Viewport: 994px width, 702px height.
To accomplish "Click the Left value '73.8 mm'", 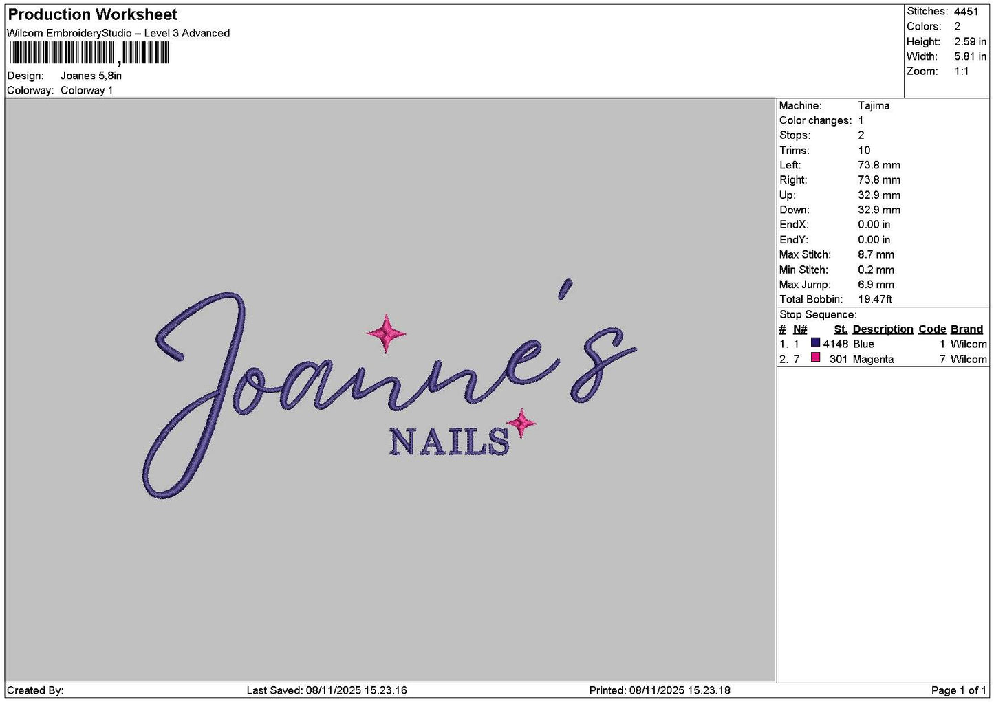I will (879, 165).
